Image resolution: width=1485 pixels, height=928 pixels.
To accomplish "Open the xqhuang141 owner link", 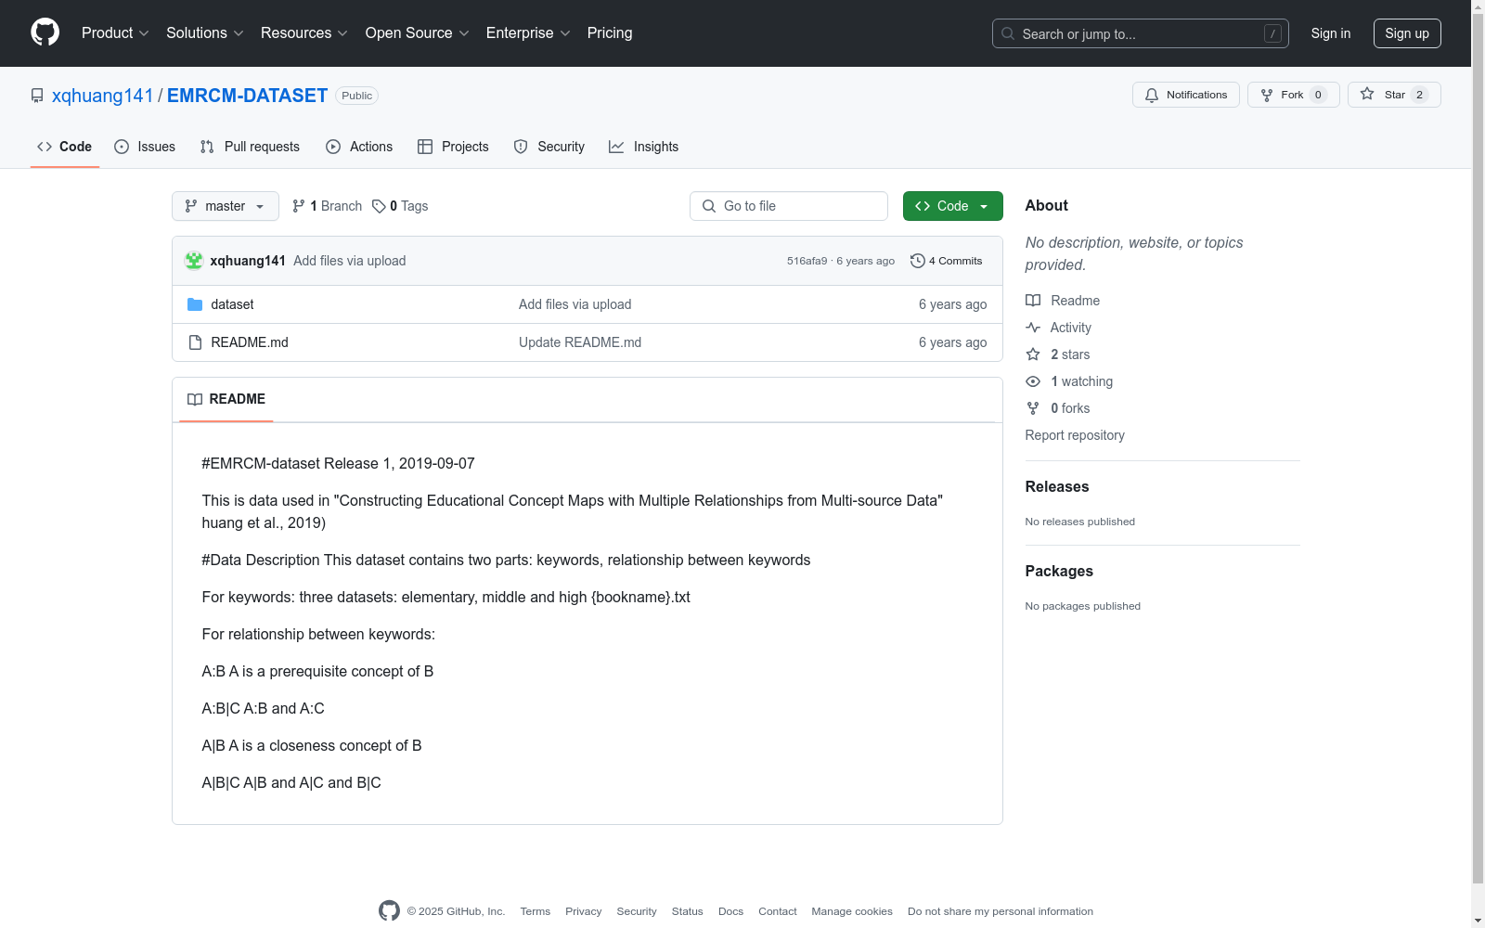I will pyautogui.click(x=102, y=96).
